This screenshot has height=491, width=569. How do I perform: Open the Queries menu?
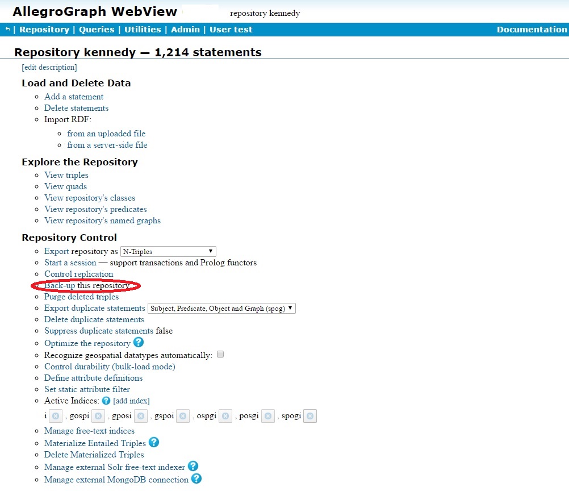[x=97, y=30]
